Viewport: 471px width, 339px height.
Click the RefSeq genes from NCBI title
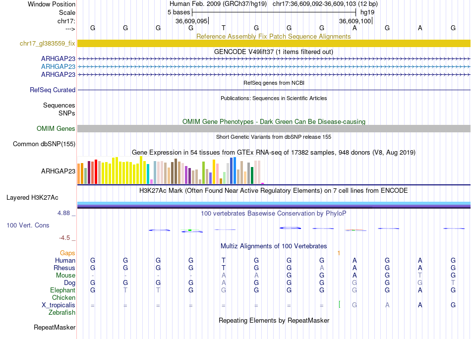pyautogui.click(x=274, y=83)
